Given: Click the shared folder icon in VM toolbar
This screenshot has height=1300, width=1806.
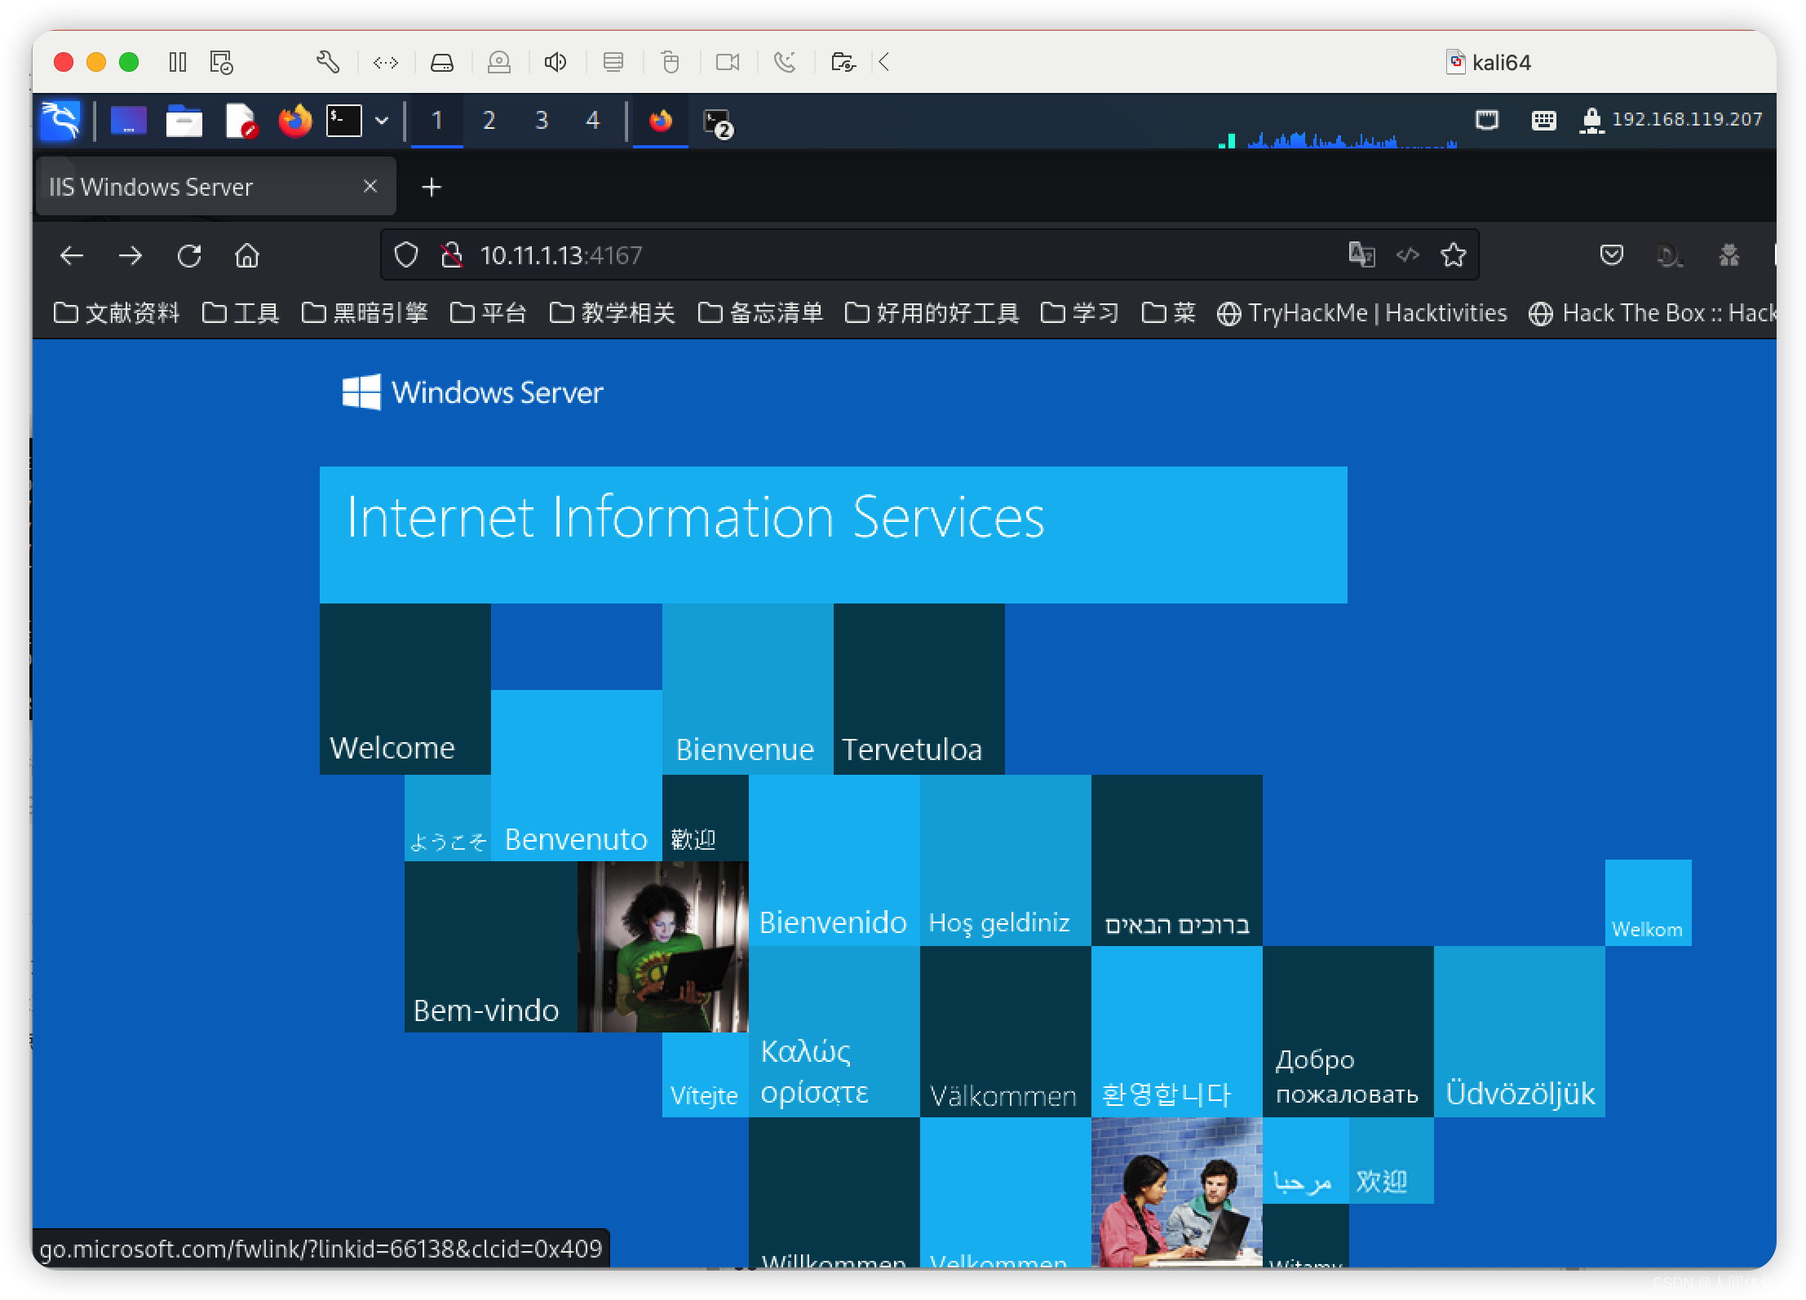Looking at the screenshot, I should pos(843,62).
